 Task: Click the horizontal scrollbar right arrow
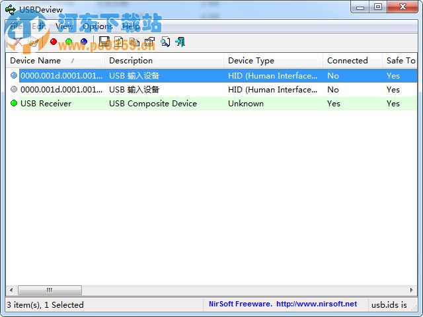tap(411, 290)
